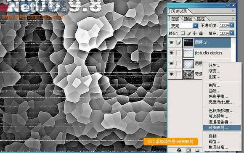The width and height of the screenshot is (244, 153).
Task: Hide the 图层 3 layer's eye
Action: click(172, 42)
